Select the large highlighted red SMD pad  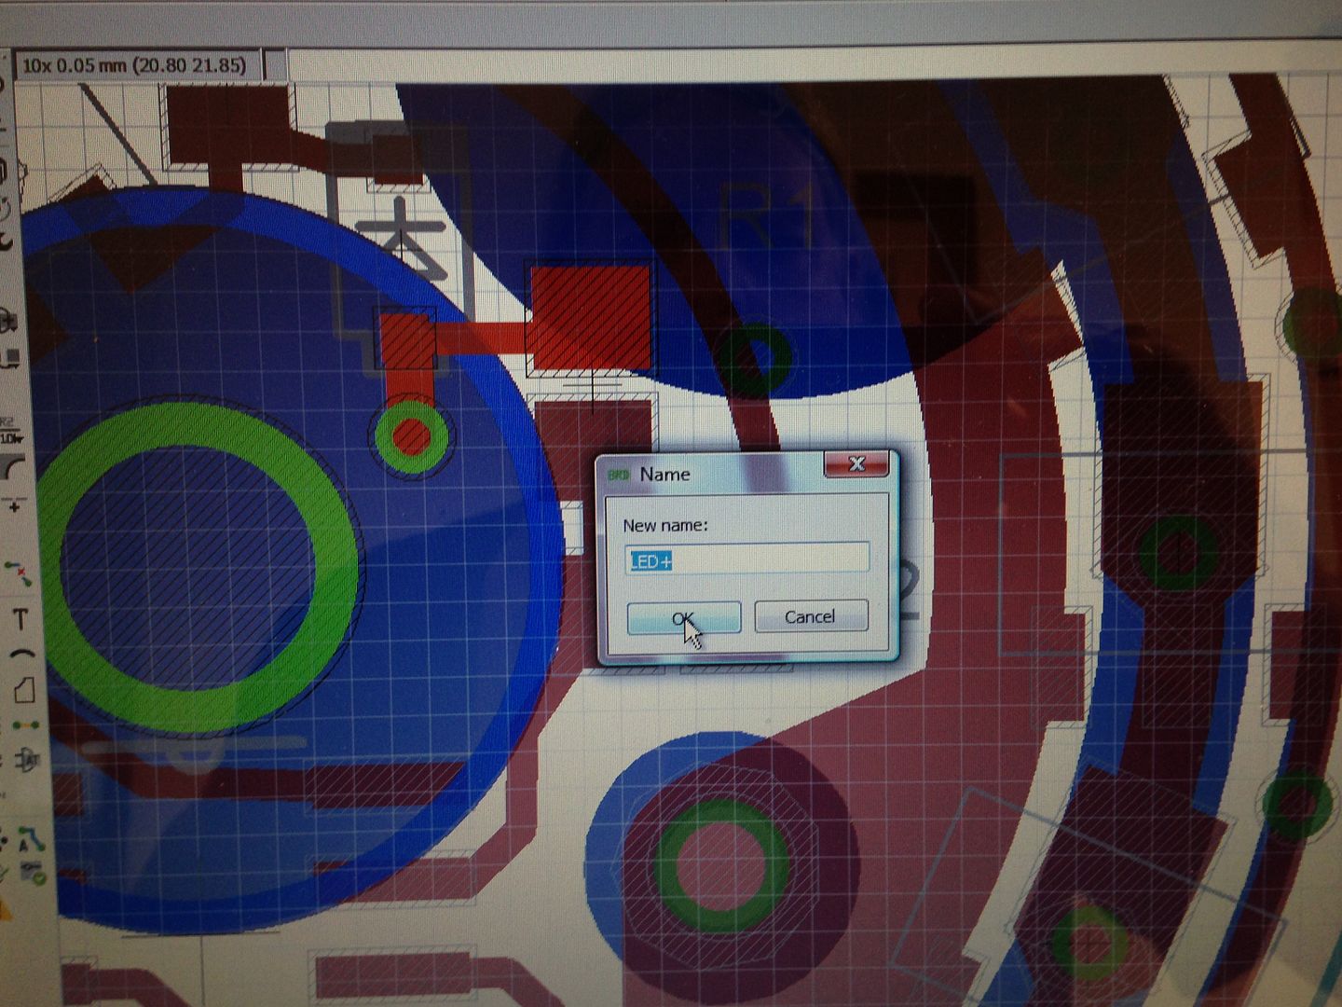coord(590,318)
